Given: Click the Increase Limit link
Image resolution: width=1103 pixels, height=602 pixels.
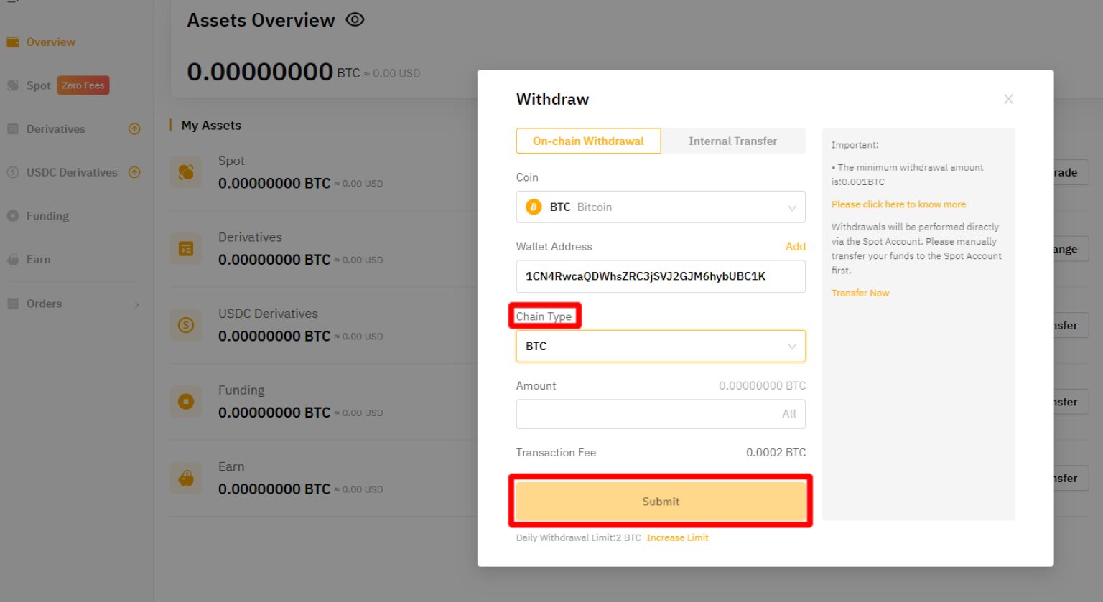Looking at the screenshot, I should click(677, 537).
